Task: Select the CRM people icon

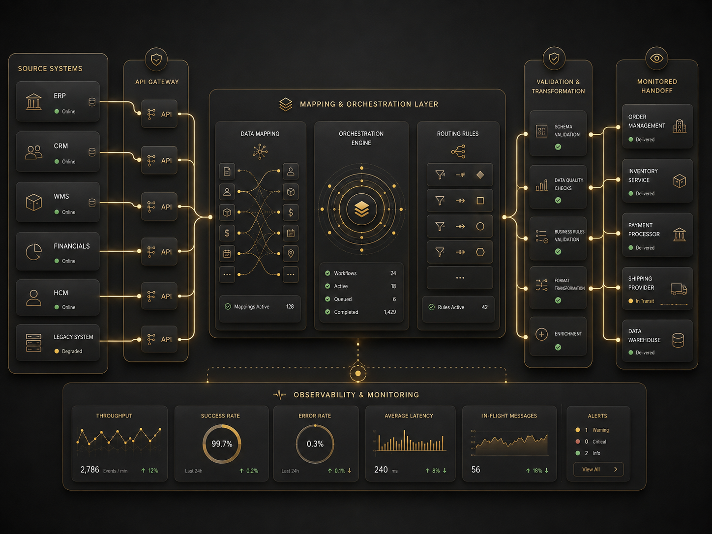Action: (33, 152)
